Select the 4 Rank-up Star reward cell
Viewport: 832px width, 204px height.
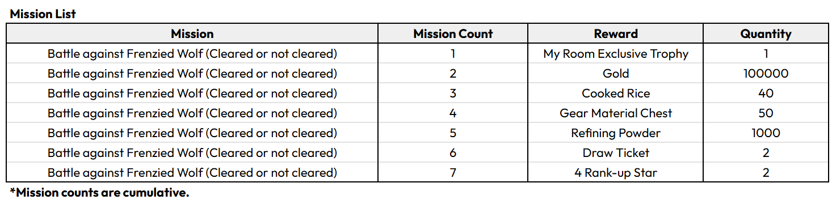(616, 173)
